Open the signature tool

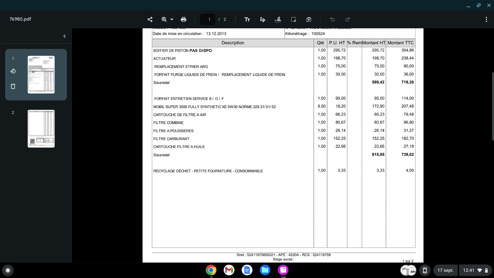(x=278, y=19)
